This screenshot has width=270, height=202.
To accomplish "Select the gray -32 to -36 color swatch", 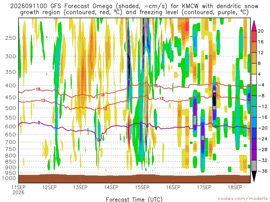I will tap(254, 166).
